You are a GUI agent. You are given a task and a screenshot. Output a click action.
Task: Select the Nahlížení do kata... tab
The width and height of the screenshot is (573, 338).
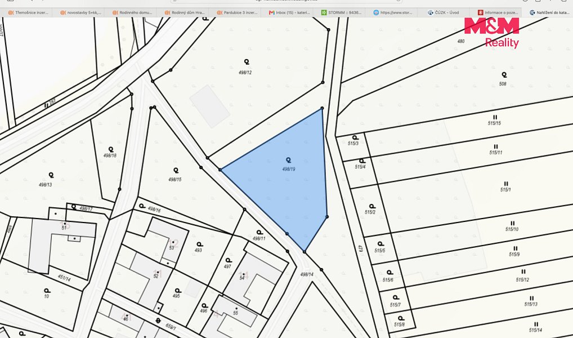click(549, 12)
